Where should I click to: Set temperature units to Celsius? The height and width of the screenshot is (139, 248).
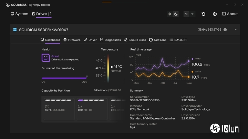pos(186,14)
